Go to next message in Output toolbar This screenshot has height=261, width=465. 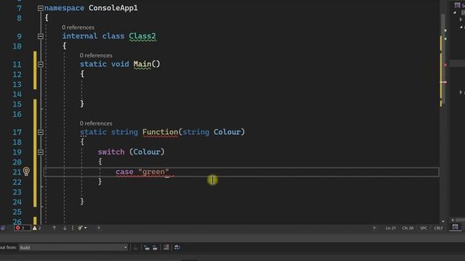155,247
